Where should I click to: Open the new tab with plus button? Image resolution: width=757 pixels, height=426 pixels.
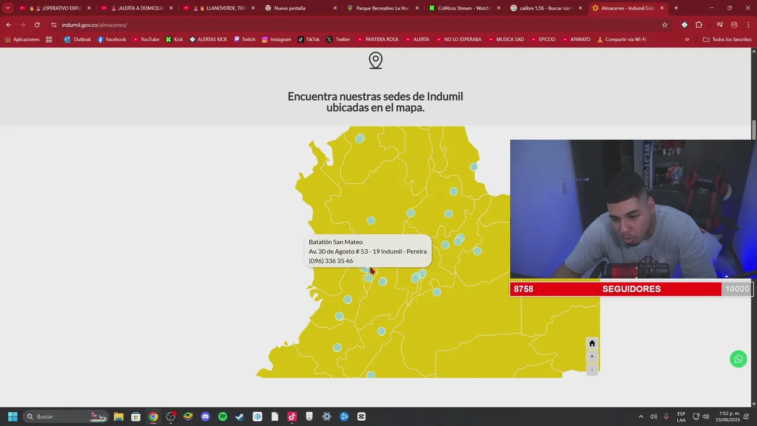tap(676, 8)
